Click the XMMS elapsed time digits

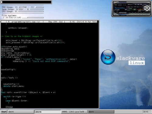click(122, 5)
